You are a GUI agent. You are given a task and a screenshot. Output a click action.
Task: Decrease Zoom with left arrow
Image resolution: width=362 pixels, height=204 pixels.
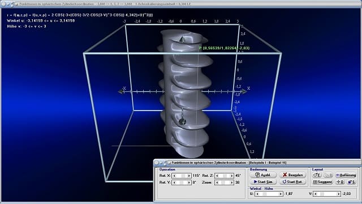click(217, 182)
